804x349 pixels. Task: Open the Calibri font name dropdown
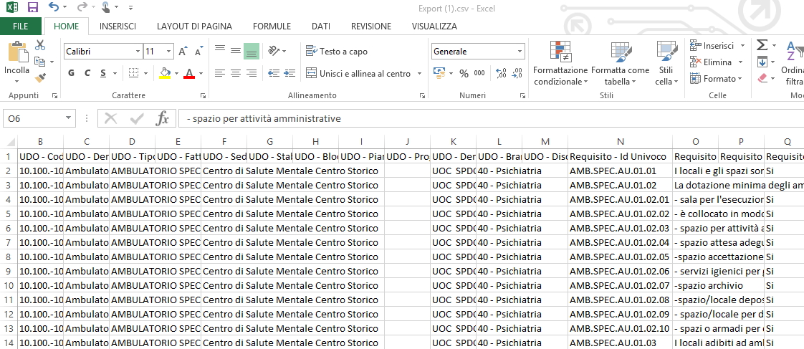click(138, 52)
